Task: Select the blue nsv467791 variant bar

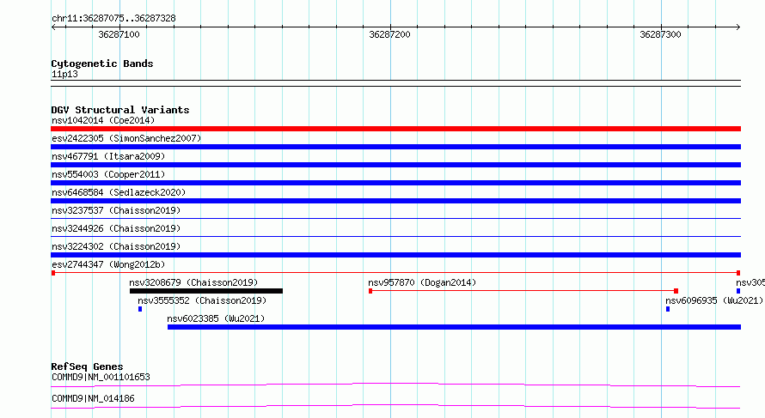Action: coord(395,165)
